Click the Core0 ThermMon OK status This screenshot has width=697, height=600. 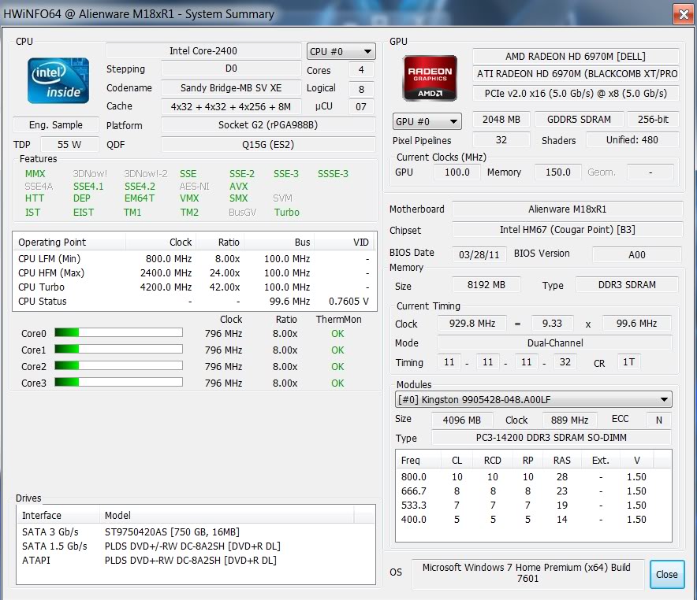pos(337,334)
